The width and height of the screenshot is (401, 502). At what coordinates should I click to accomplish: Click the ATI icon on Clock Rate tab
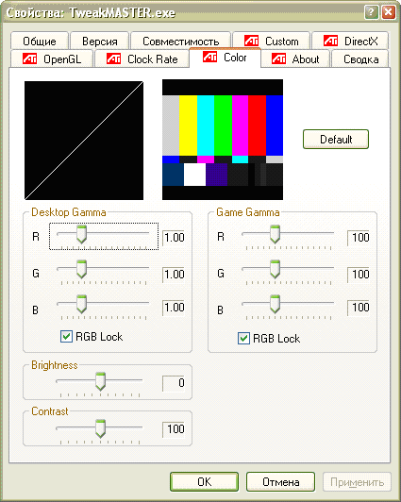113,59
